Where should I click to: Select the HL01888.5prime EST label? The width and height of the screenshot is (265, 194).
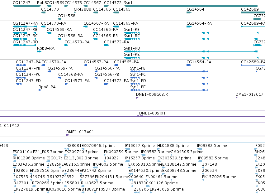click(x=173, y=146)
